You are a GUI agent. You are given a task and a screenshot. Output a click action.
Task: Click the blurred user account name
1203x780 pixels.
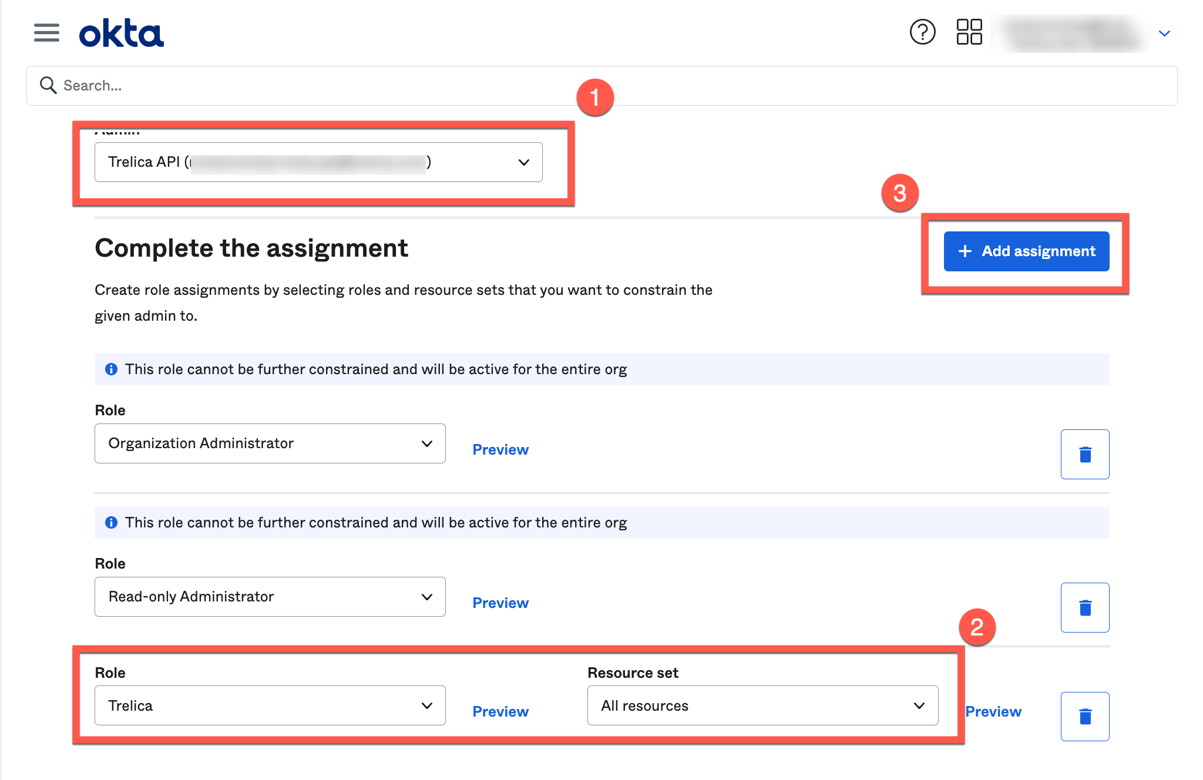(x=1072, y=33)
